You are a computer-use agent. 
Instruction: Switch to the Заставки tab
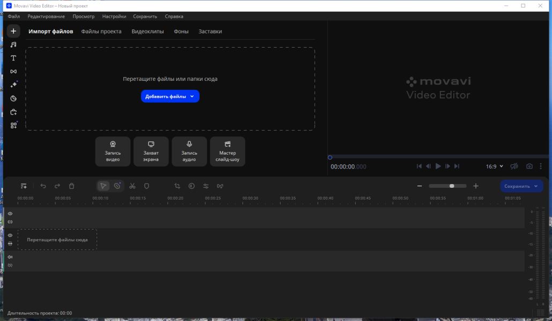[x=210, y=31]
